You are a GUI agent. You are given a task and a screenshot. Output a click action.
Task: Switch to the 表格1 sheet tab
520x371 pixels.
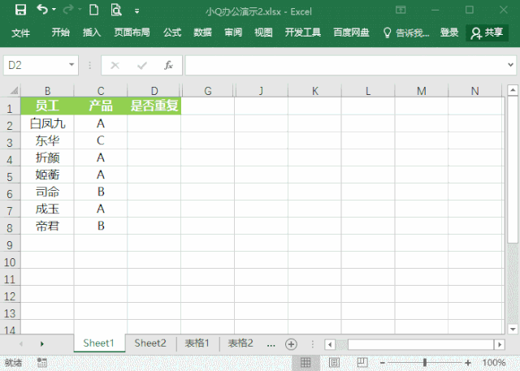pyautogui.click(x=197, y=343)
